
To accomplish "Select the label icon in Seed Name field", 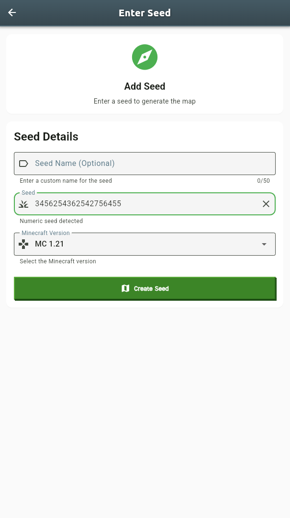I will click(x=23, y=163).
